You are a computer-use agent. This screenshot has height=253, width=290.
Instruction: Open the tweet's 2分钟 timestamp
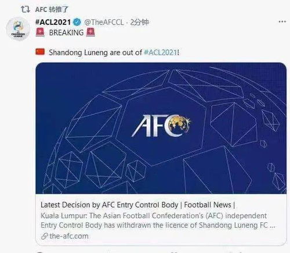[139, 22]
